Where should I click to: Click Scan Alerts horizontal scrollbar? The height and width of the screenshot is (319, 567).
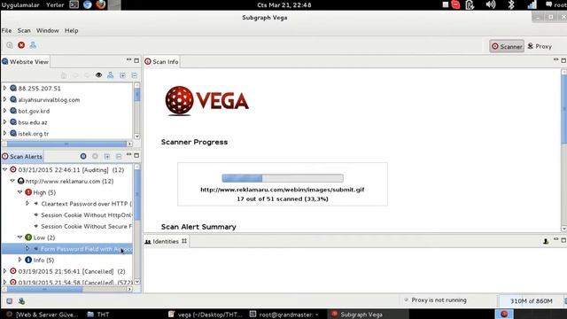44,290
